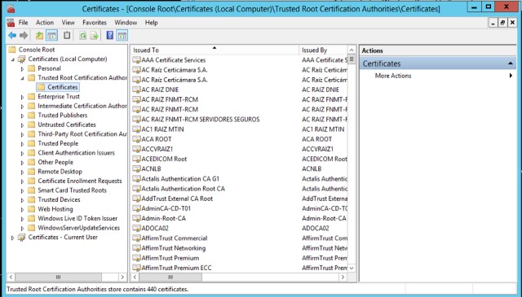
Task: Restore the inner MMC child window
Action: (502, 23)
